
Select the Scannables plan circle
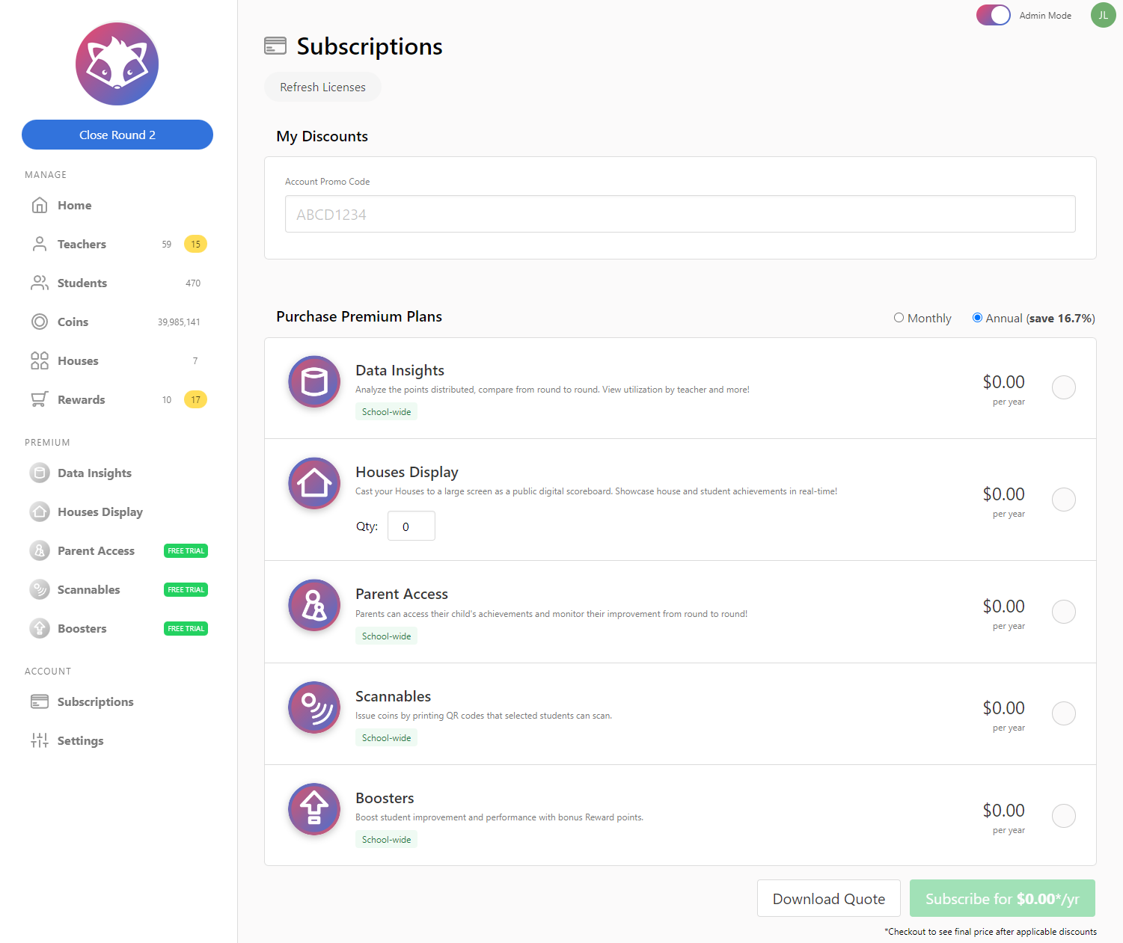[1063, 713]
